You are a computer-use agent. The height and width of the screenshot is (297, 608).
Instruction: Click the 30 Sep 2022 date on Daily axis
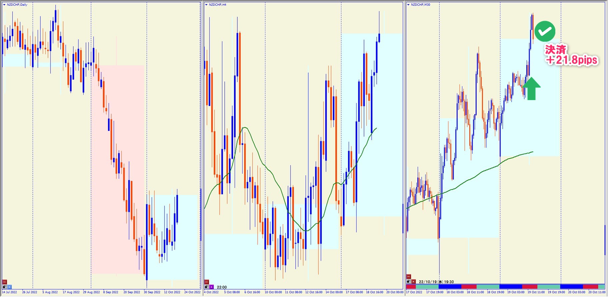152,292
